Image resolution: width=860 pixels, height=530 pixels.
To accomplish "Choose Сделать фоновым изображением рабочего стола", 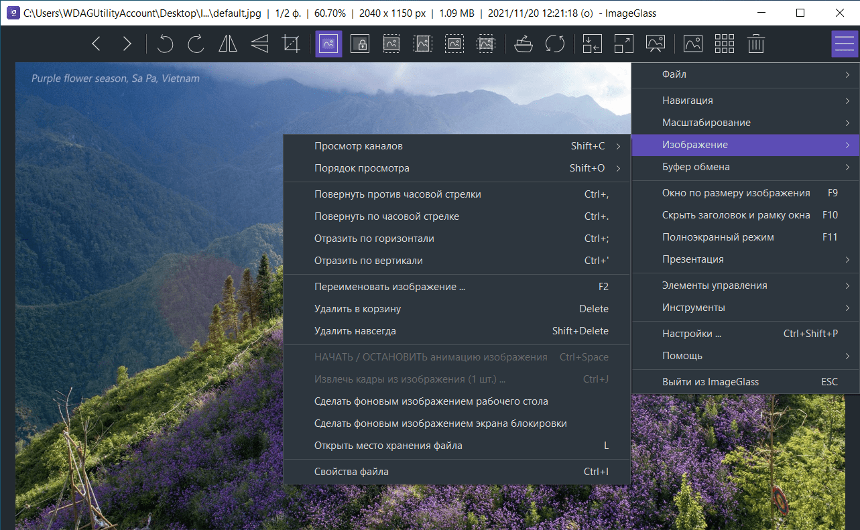I will click(x=456, y=401).
